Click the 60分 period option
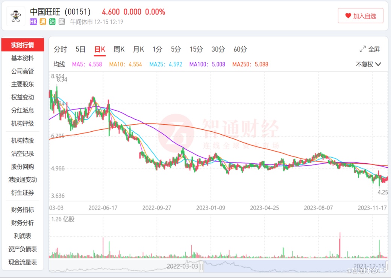The width and height of the screenshot is (391, 278). [240, 49]
